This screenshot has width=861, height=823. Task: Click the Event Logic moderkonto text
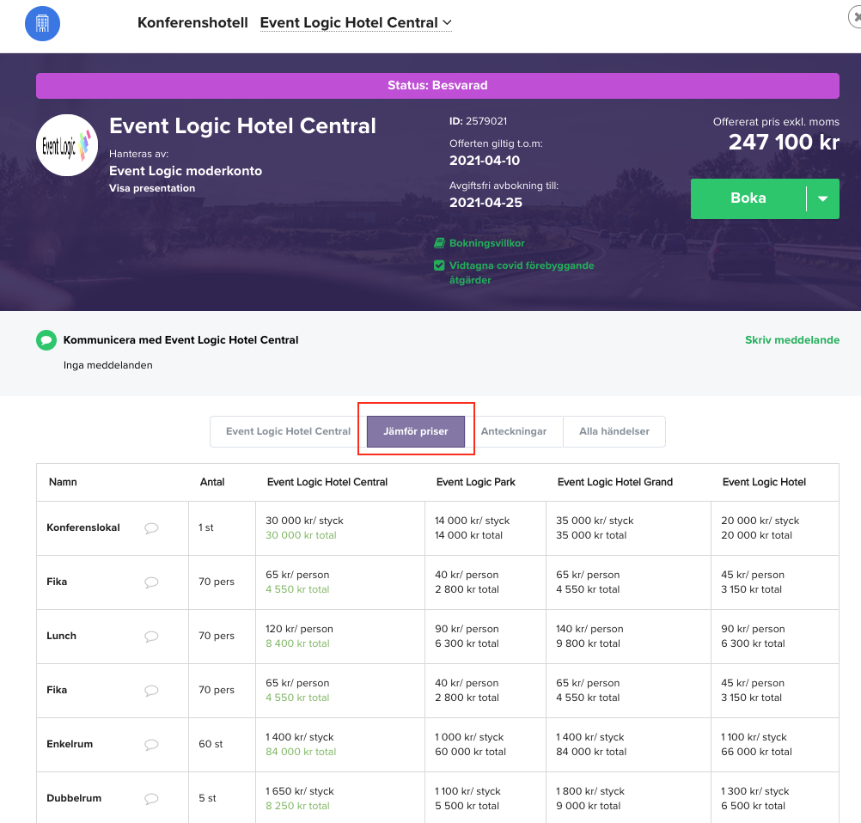186,171
